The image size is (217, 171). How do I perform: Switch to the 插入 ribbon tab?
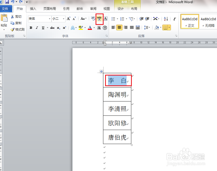pos(33,9)
